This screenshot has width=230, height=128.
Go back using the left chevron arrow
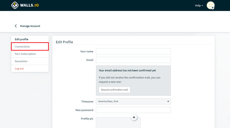(16, 26)
